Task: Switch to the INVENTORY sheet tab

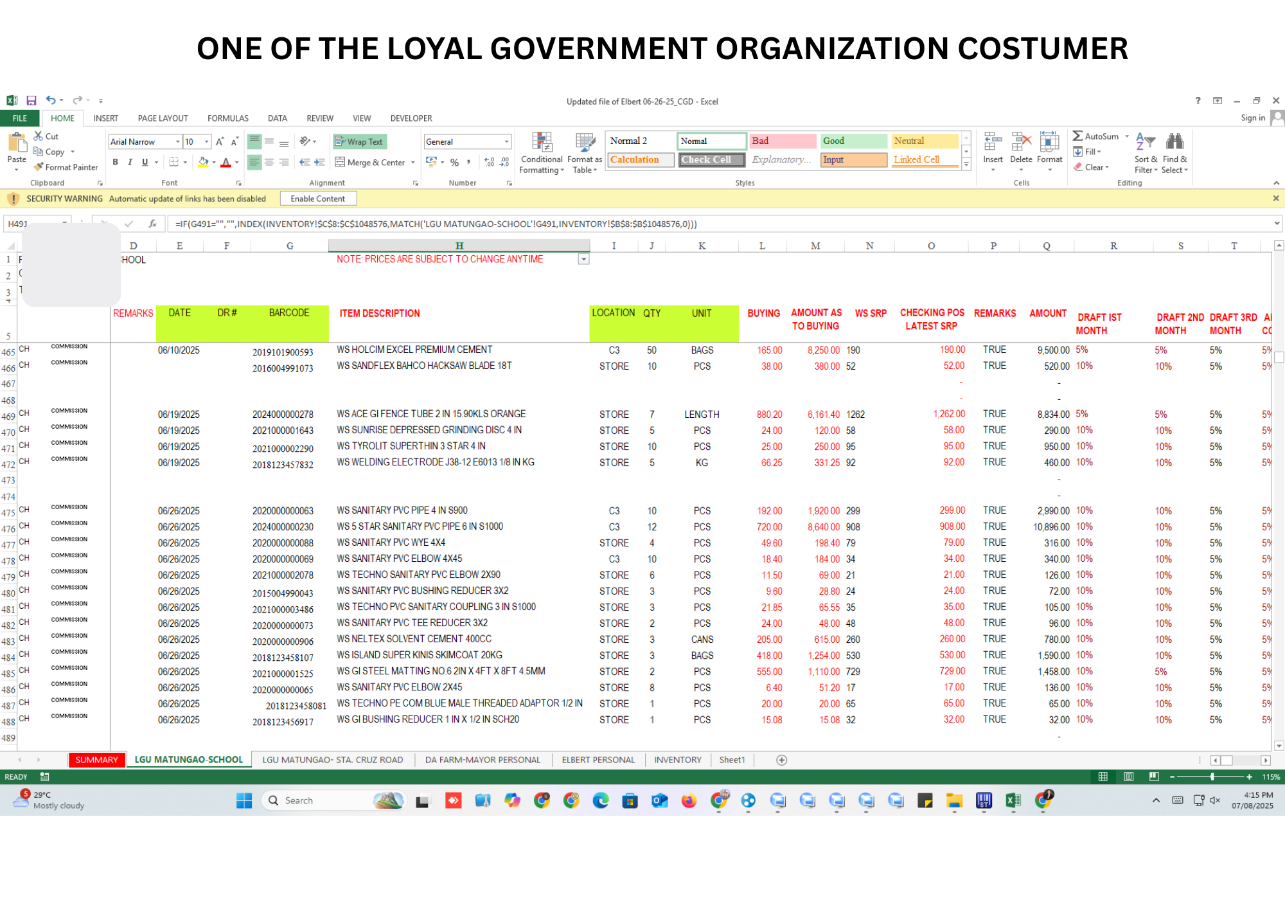Action: click(678, 760)
